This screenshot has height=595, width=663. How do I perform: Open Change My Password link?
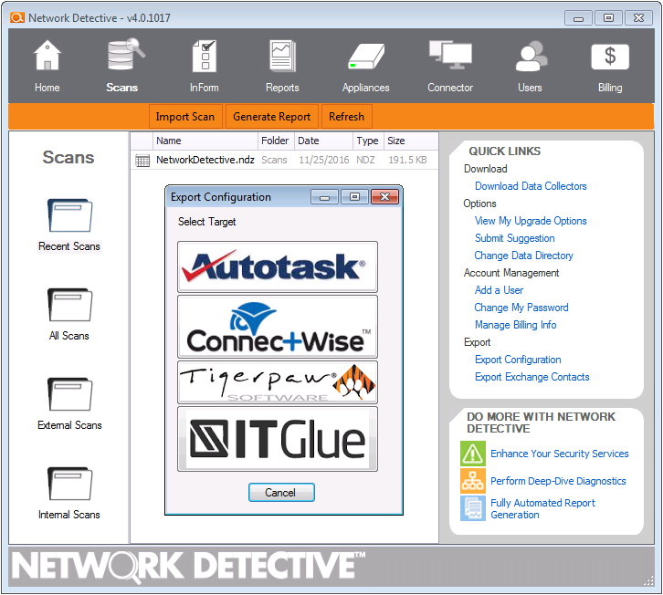click(x=521, y=308)
